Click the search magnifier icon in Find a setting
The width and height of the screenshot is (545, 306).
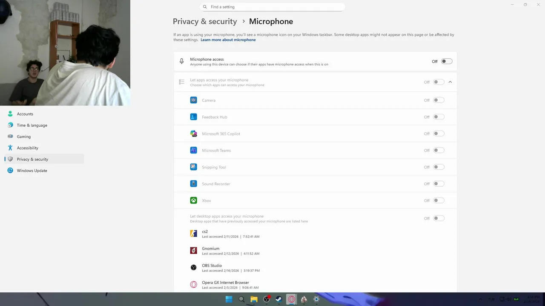[205, 7]
